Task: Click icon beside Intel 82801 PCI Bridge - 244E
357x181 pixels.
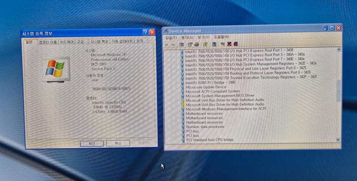Action: pyautogui.click(x=182, y=83)
